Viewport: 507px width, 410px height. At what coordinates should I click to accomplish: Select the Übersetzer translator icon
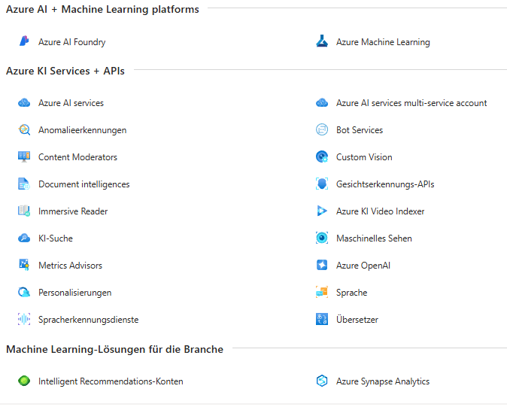coord(322,320)
